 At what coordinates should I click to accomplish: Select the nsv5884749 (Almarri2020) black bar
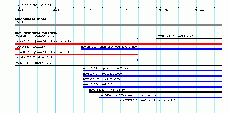tap(189, 38)
